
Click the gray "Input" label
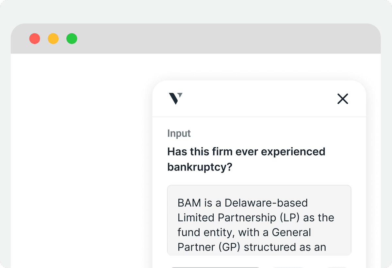(179, 133)
